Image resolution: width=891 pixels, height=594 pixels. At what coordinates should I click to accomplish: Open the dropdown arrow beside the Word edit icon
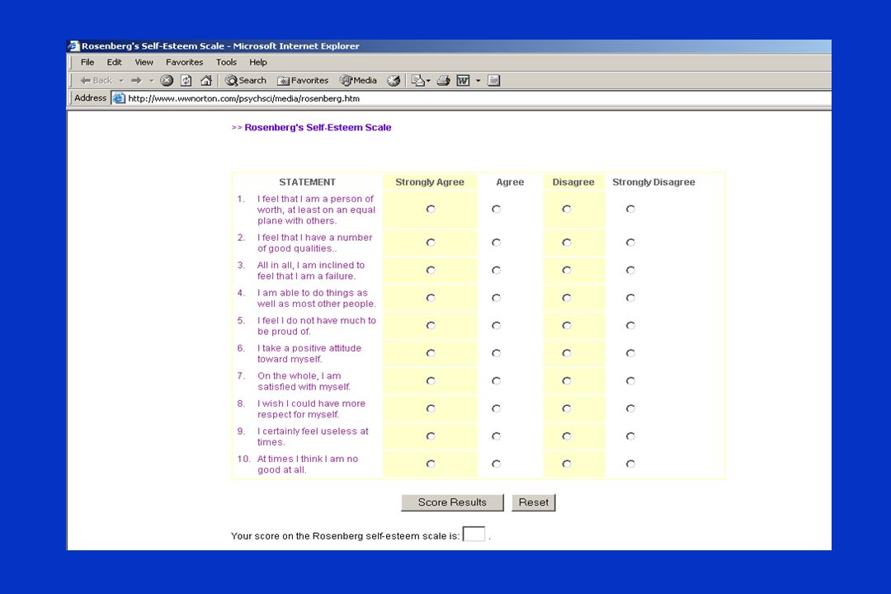tap(478, 81)
